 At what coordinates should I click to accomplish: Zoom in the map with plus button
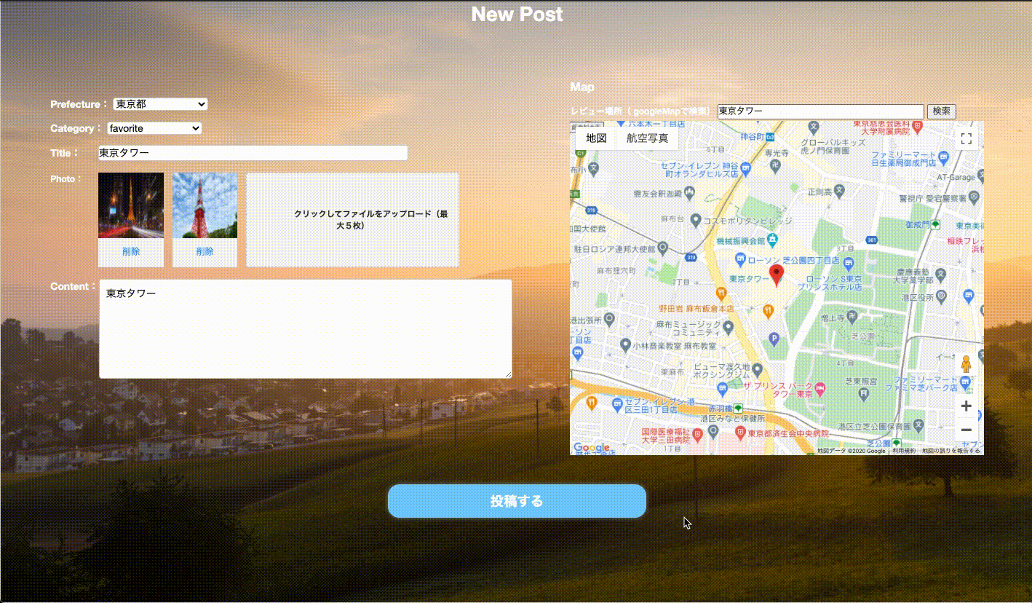(x=966, y=406)
